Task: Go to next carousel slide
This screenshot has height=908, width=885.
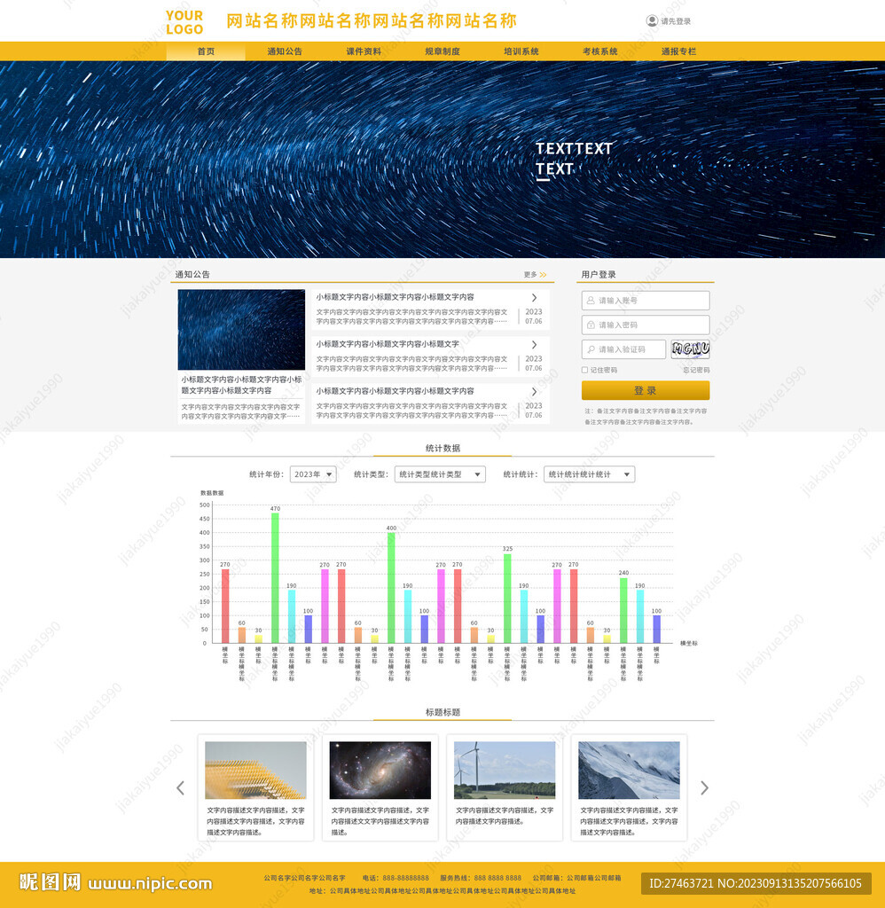Action: click(x=704, y=787)
